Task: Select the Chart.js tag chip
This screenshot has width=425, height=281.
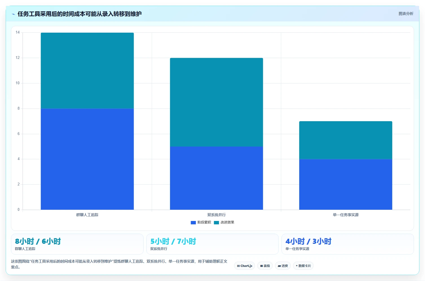Action: 245,266
